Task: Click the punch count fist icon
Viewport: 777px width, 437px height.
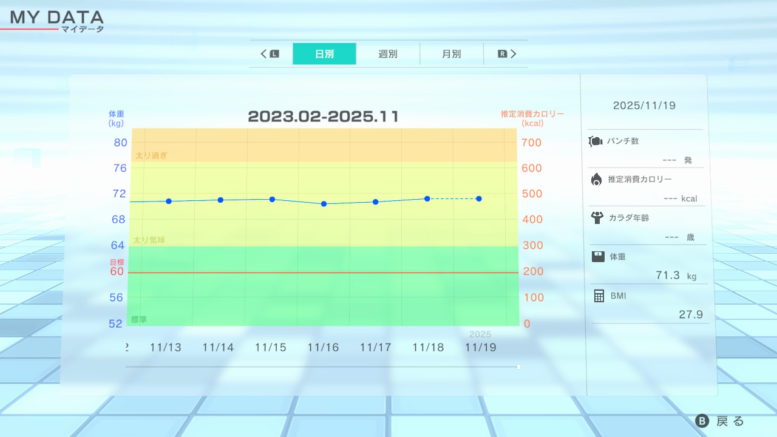Action: [x=595, y=141]
